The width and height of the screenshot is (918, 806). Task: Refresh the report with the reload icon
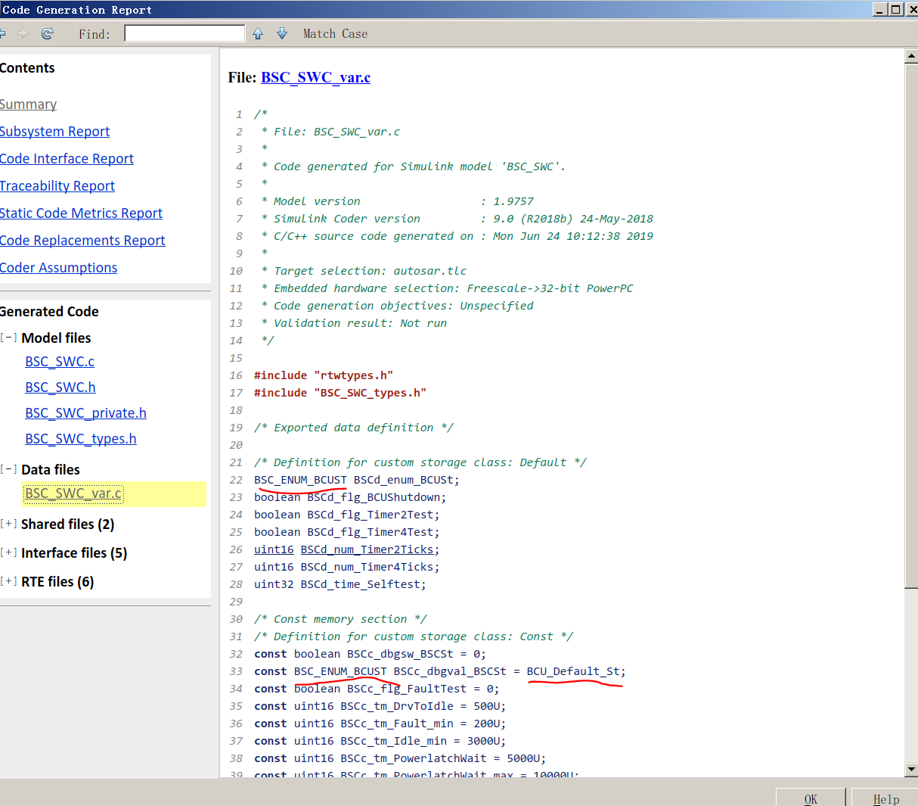pos(48,34)
